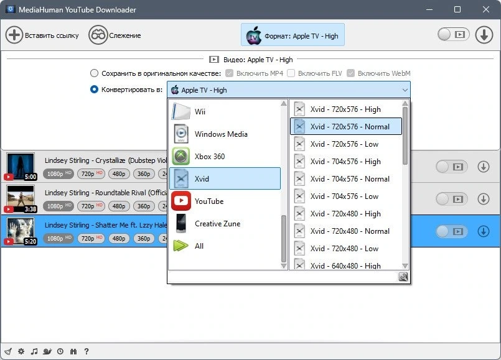This screenshot has width=501, height=360.
Task: Open the Shatter Me video thumbnail
Action: point(21,231)
